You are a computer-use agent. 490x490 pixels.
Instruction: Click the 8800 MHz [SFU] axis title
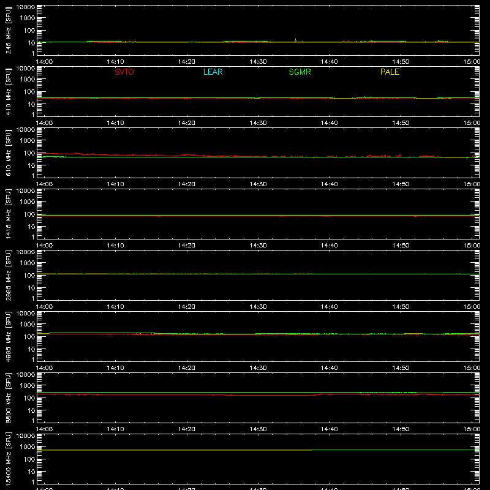click(8, 398)
